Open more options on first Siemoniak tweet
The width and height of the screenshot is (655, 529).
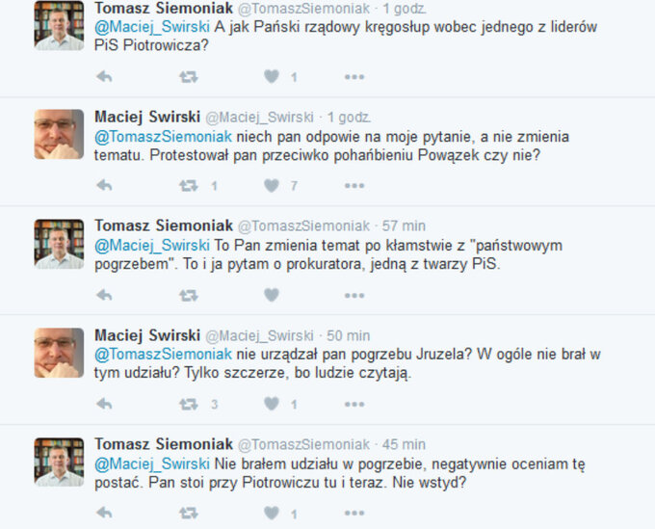(354, 77)
